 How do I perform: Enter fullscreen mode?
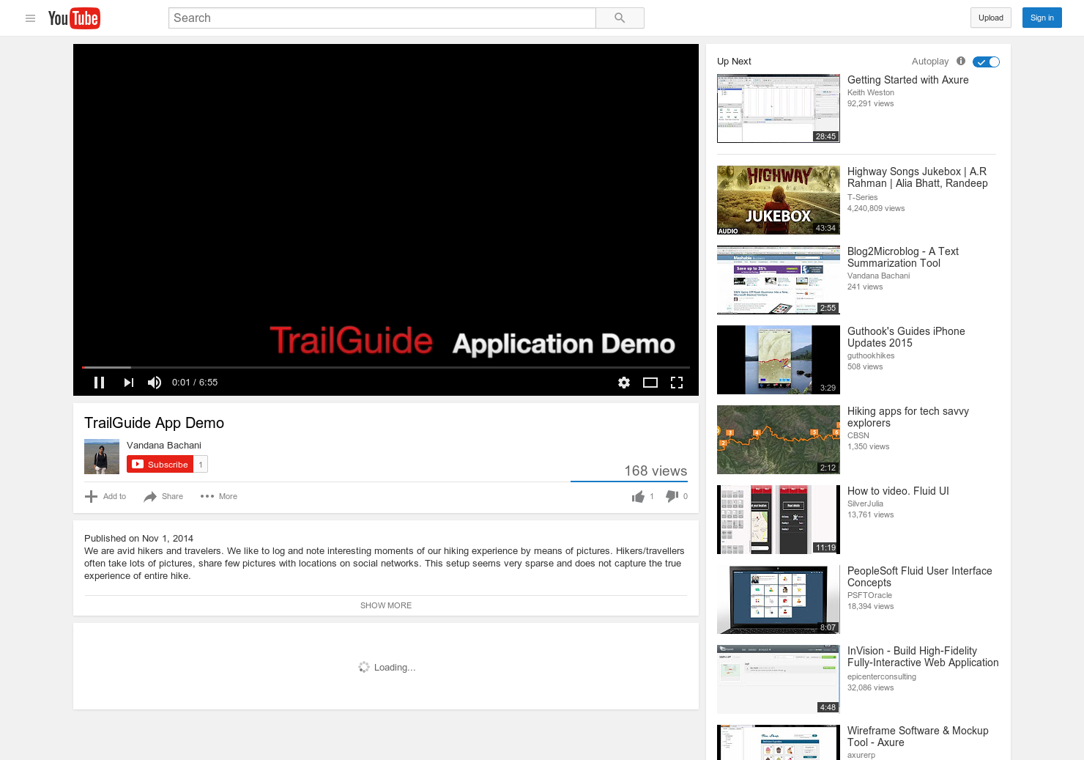(676, 382)
